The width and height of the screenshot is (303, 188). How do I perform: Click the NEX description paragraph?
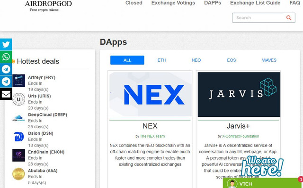pyautogui.click(x=150, y=155)
